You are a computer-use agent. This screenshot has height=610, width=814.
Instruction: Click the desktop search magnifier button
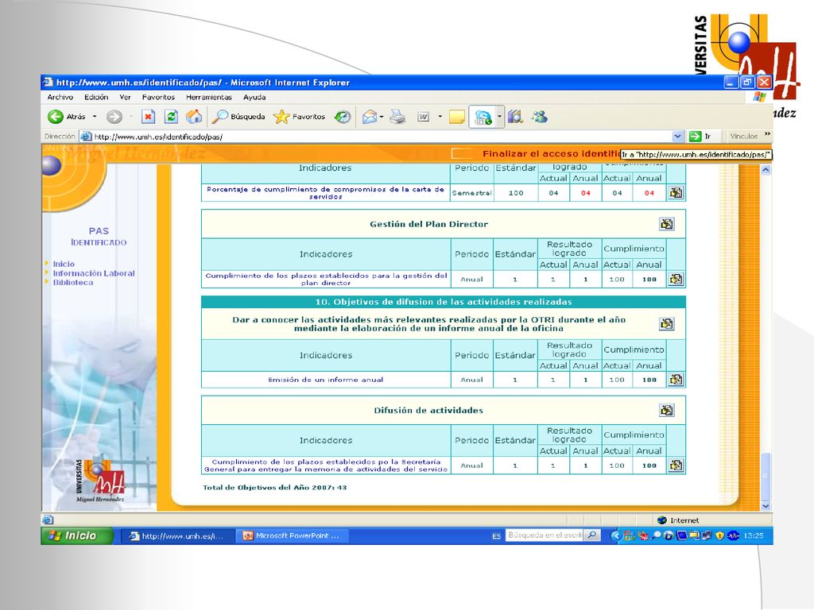[591, 535]
